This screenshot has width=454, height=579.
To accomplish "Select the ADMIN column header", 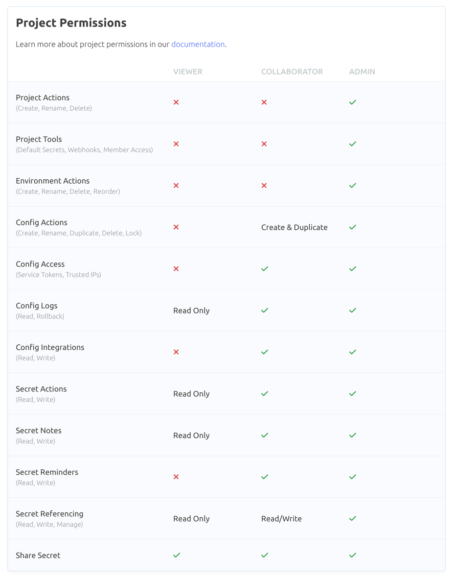I will (x=362, y=72).
